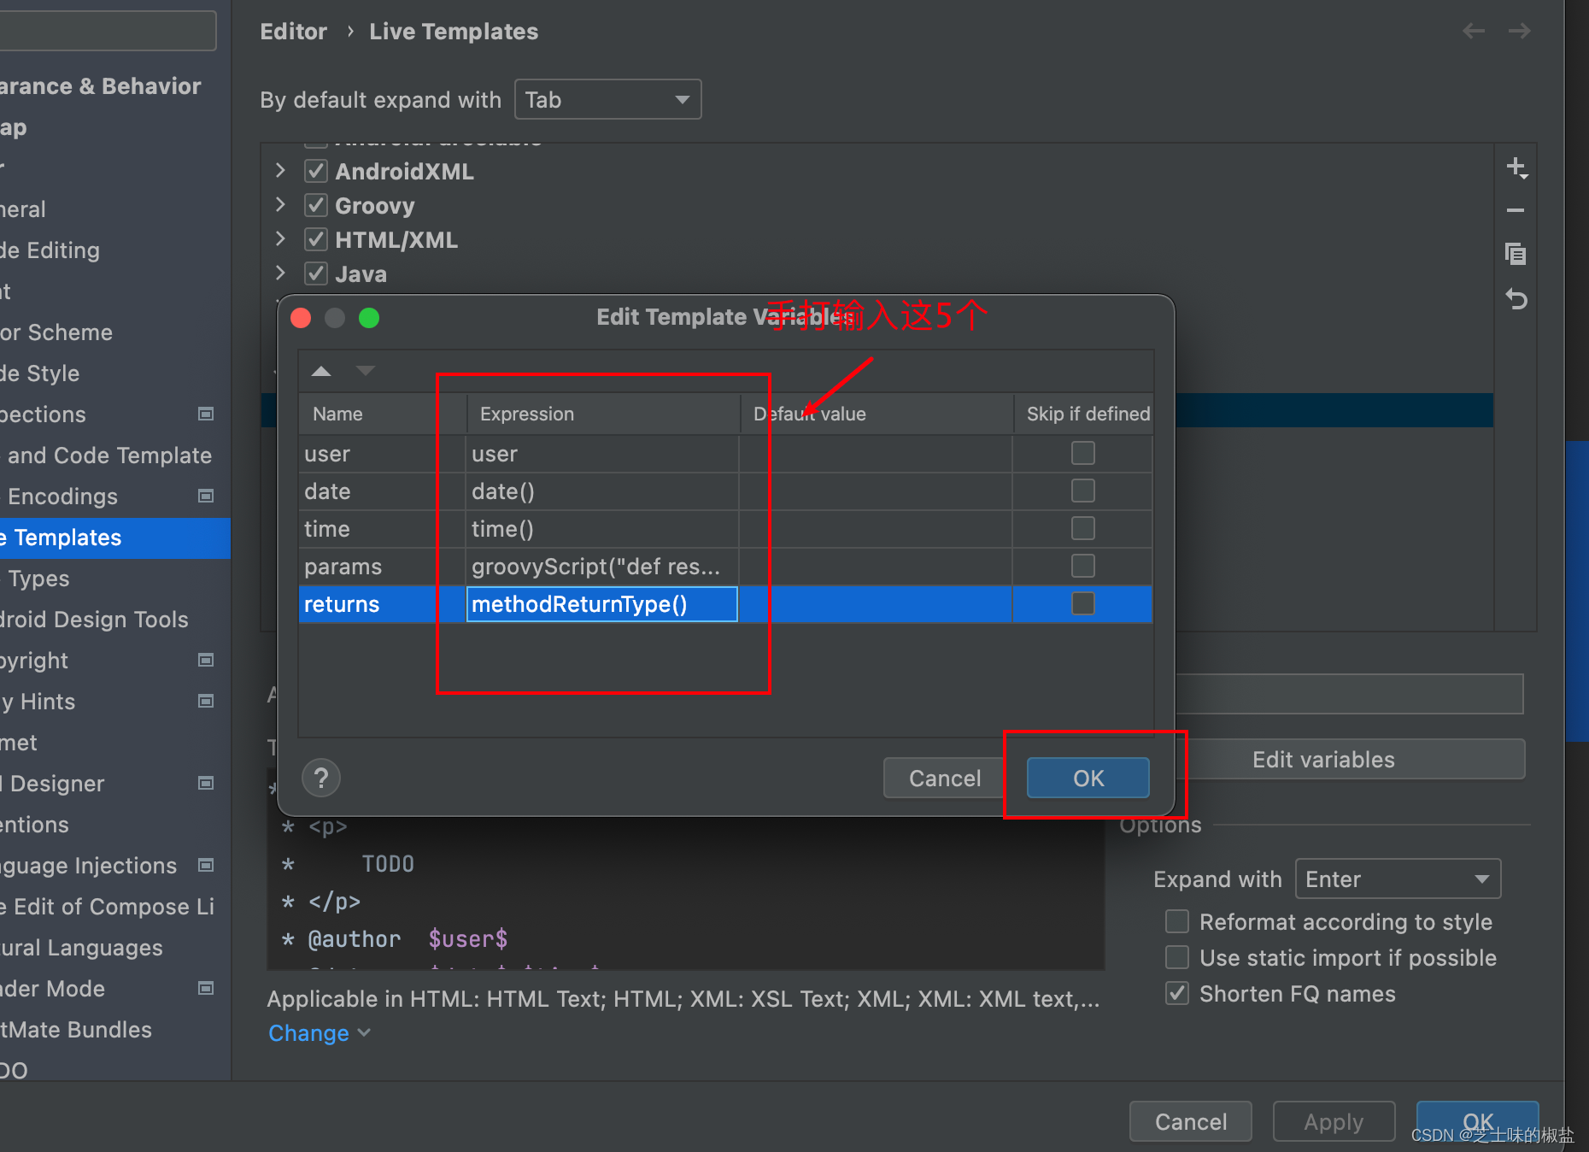Click in the settings search field
This screenshot has height=1152, width=1589.
pos(108,31)
